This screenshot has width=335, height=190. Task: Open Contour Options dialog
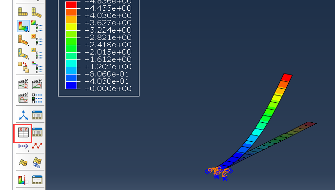37,26
